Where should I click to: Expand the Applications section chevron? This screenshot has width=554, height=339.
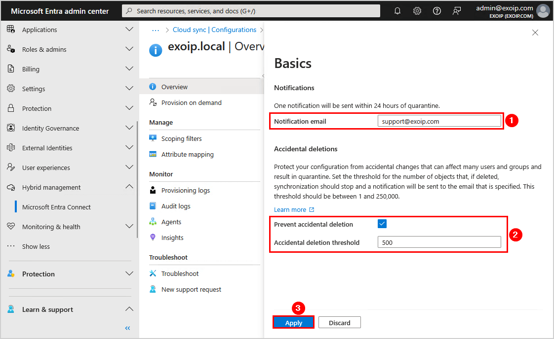[x=129, y=29]
